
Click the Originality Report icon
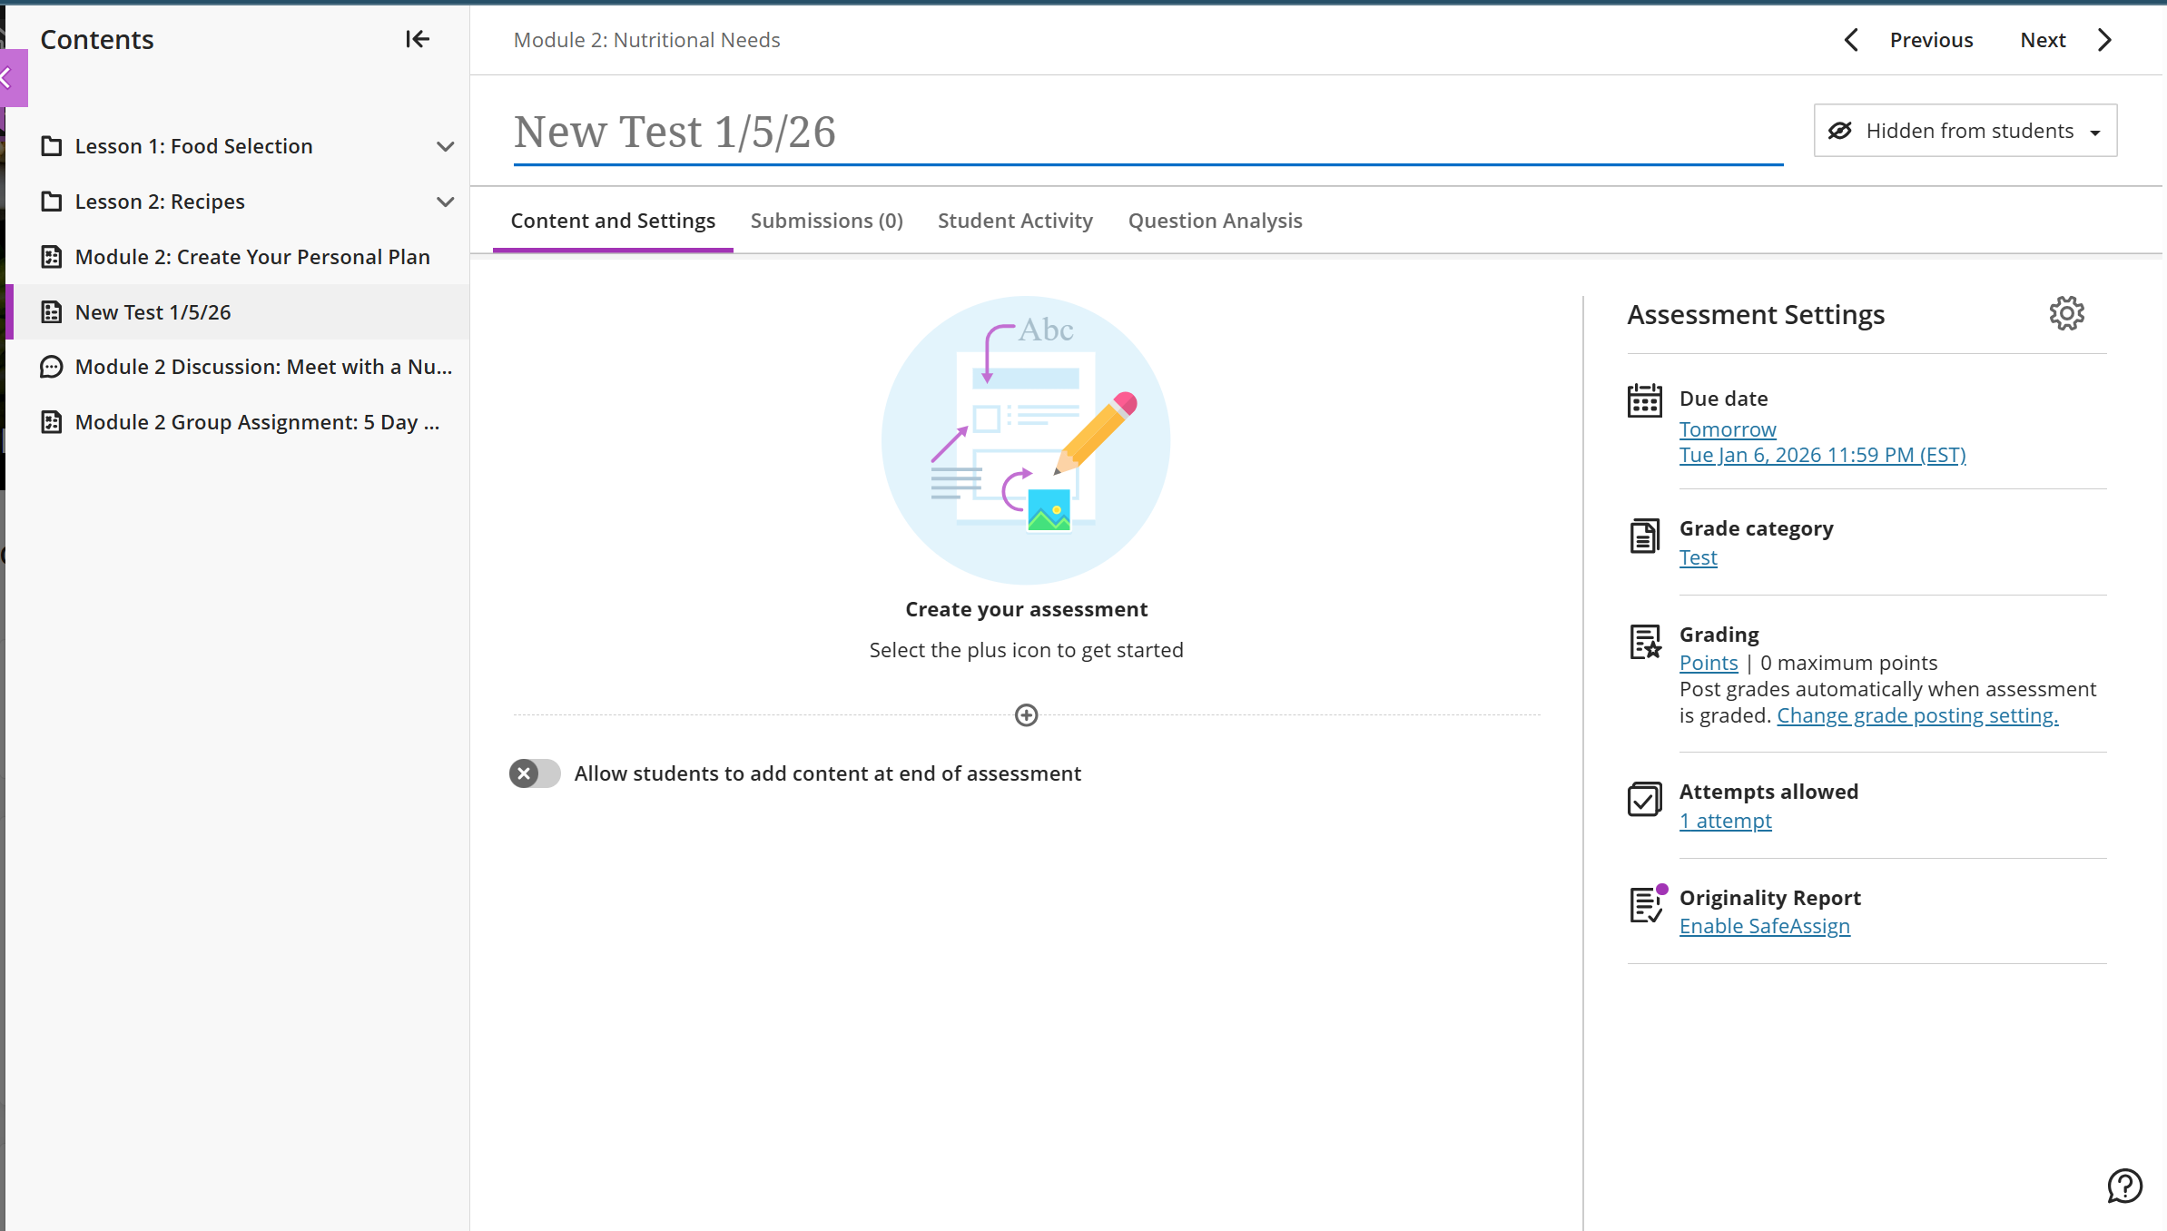(x=1647, y=903)
